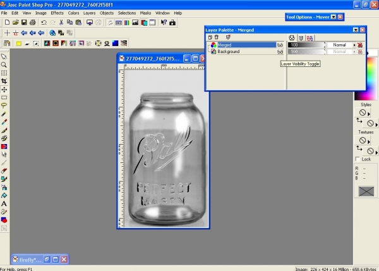
Task: Click the Print toolbar icon
Action: (x=33, y=23)
